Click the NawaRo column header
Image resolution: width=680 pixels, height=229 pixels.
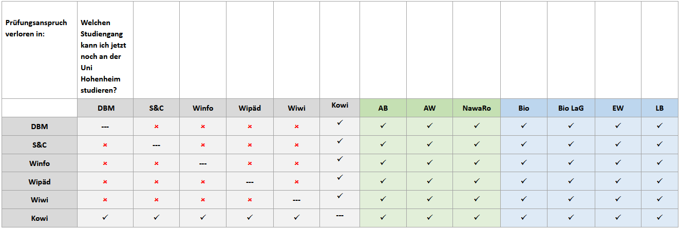pos(477,108)
